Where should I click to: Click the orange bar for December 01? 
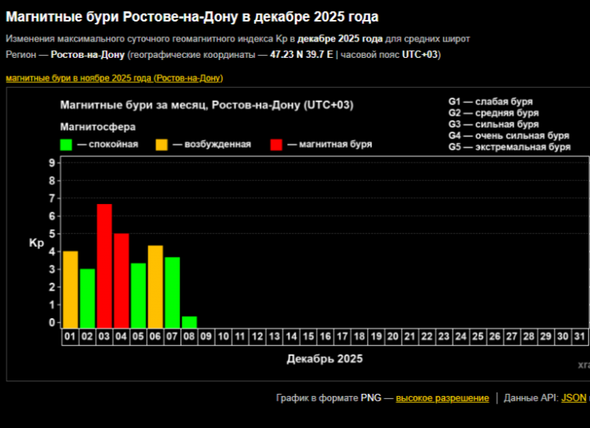tap(70, 289)
